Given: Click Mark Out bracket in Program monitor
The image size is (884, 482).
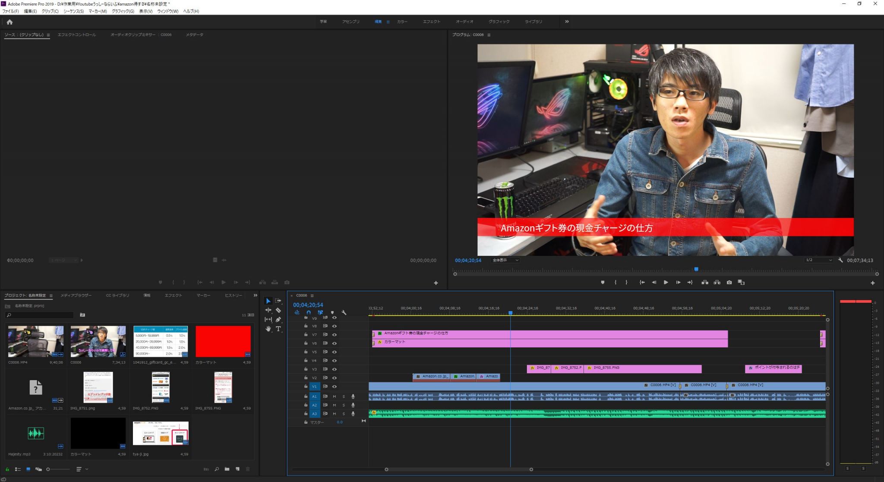Looking at the screenshot, I should tap(626, 282).
